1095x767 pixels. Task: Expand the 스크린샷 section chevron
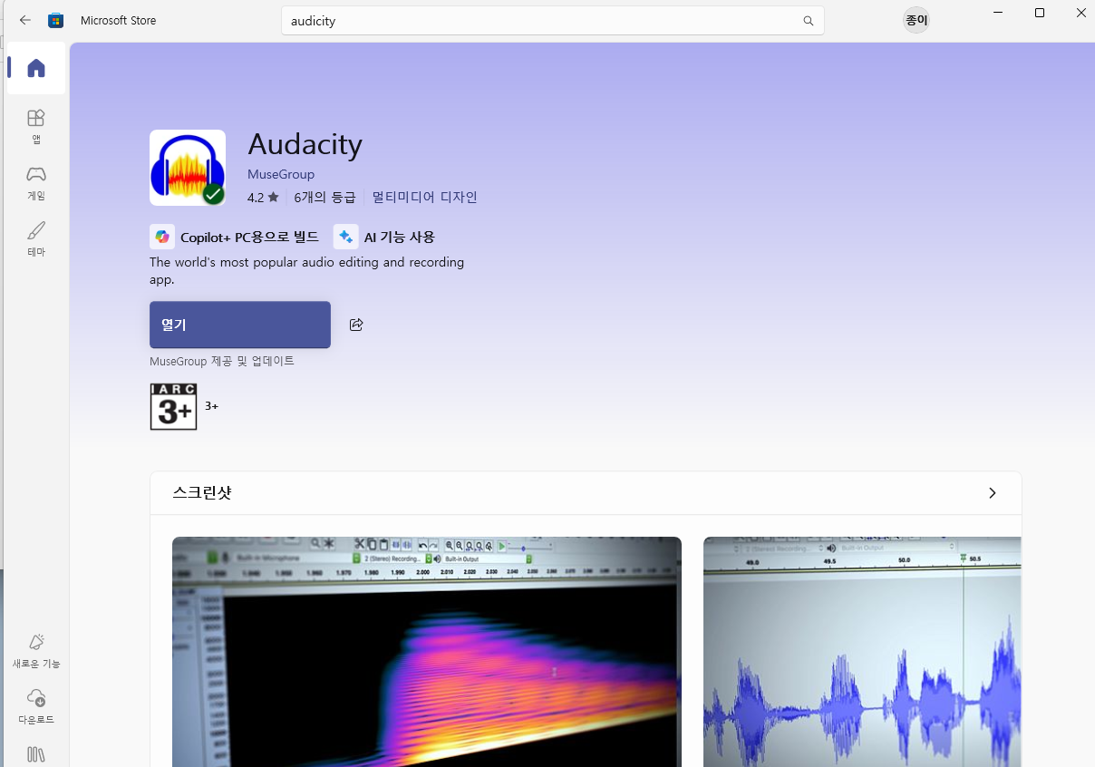click(992, 493)
